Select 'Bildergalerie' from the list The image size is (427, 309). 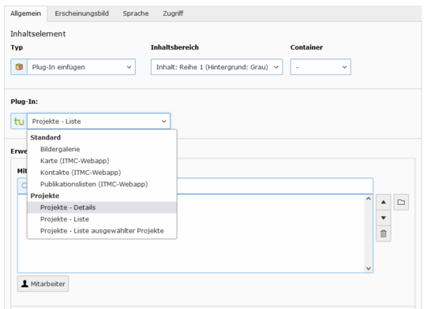102,149
